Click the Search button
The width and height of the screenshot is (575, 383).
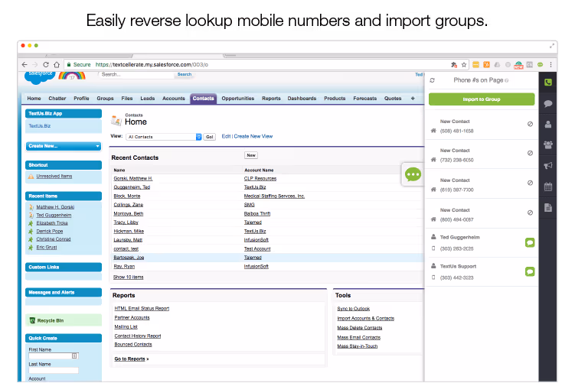point(185,74)
